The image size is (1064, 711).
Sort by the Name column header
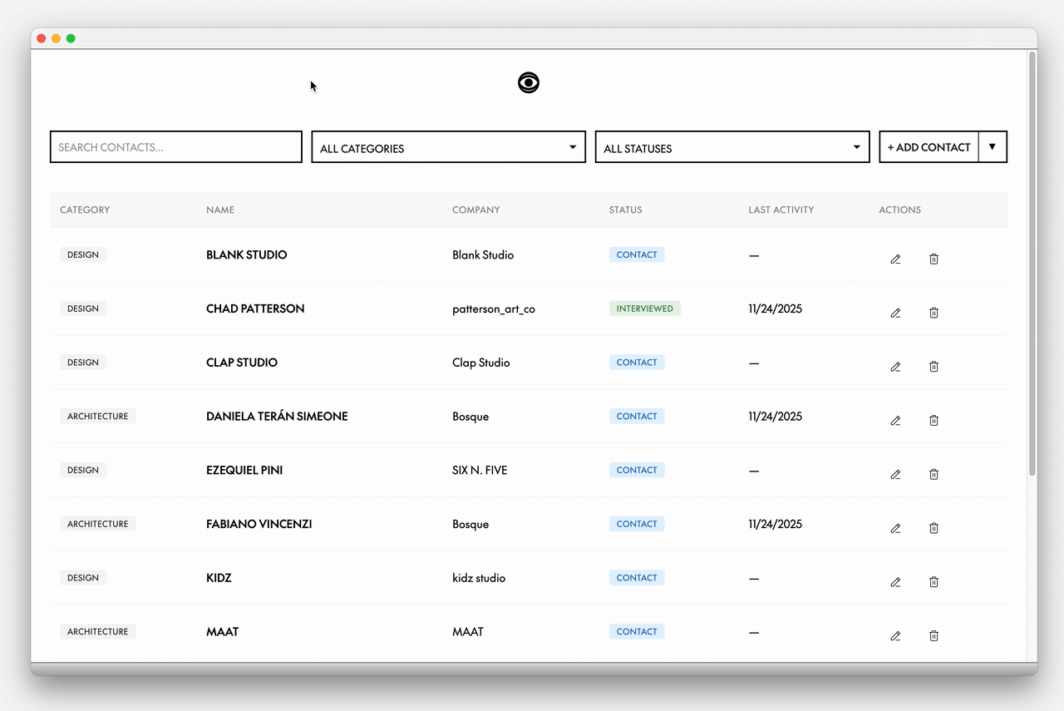pos(220,210)
